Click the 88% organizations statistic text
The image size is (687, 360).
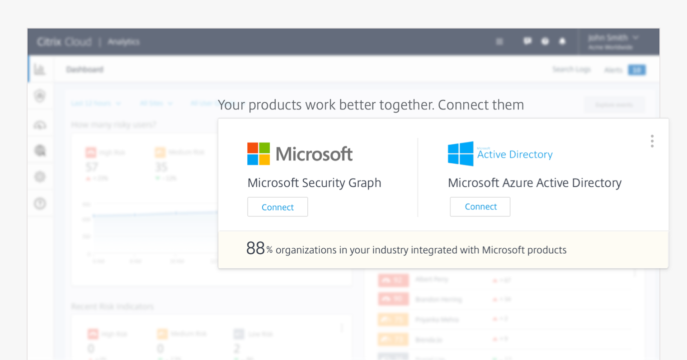click(x=406, y=249)
